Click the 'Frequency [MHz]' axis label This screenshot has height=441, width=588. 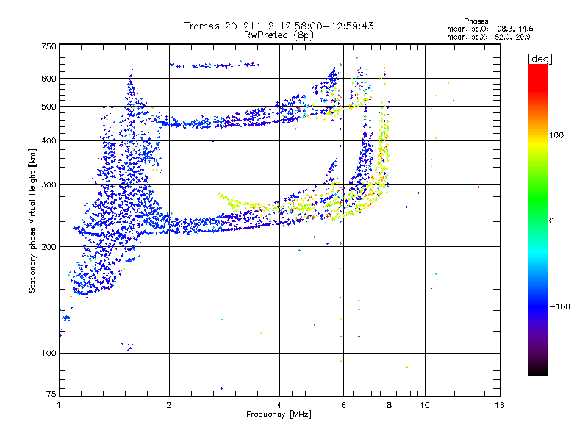point(279,415)
